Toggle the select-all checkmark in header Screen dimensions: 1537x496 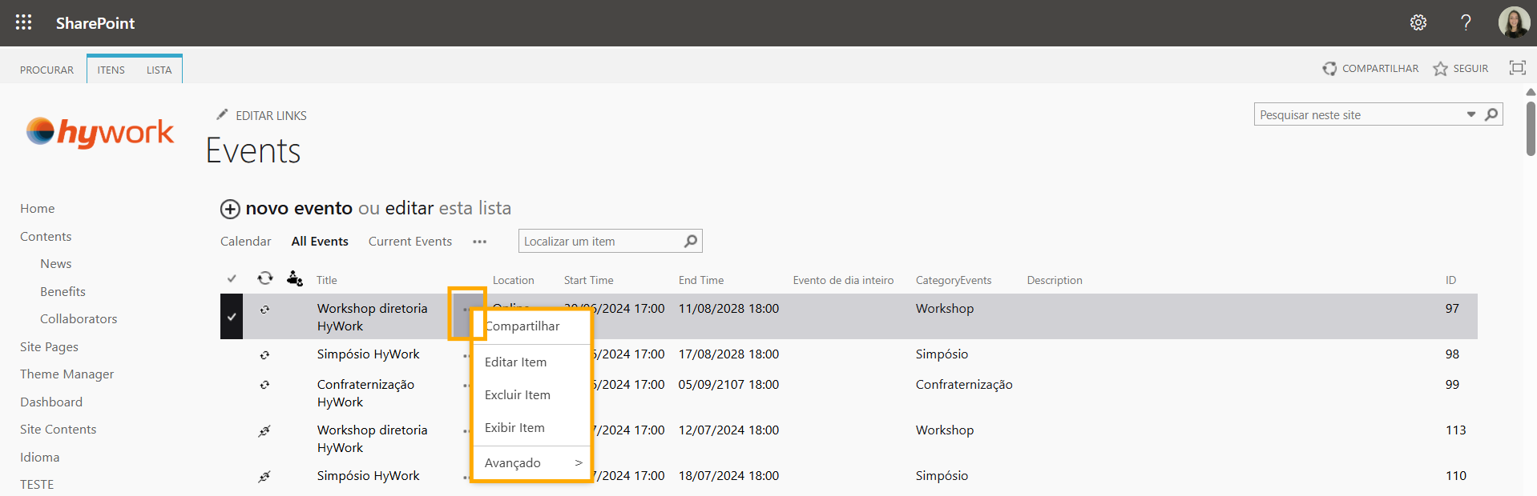click(232, 279)
